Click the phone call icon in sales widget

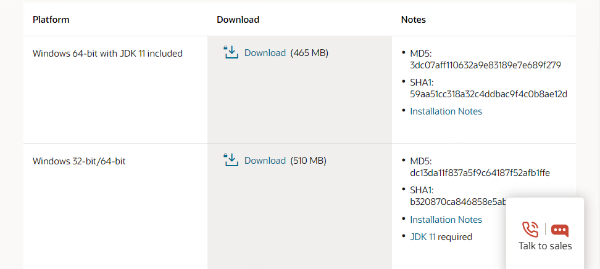[x=530, y=230]
